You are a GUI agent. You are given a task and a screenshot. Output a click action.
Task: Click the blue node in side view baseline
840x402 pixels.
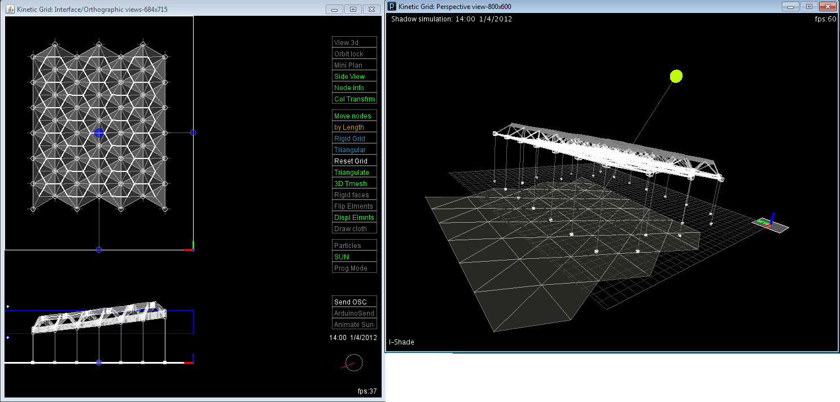tap(99, 363)
